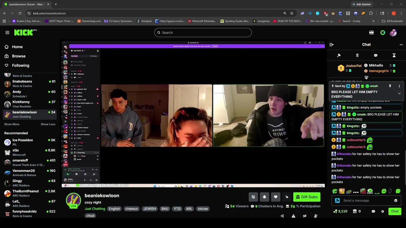This screenshot has width=406, height=228.
Task: Open new Chrome tab plus button
Action: tap(56, 4)
